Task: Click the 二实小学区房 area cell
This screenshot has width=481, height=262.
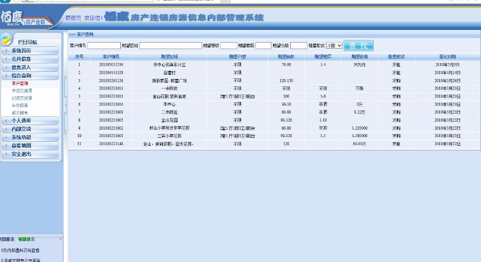Action: [169, 136]
